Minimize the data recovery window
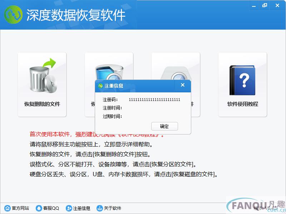The width and height of the screenshot is (286, 214). point(254,6)
